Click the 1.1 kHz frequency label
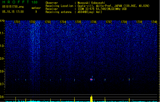 click(2, 33)
